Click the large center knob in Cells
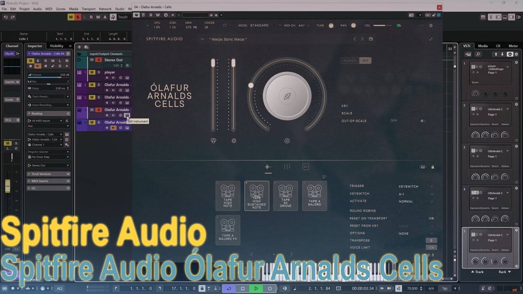 (287, 96)
